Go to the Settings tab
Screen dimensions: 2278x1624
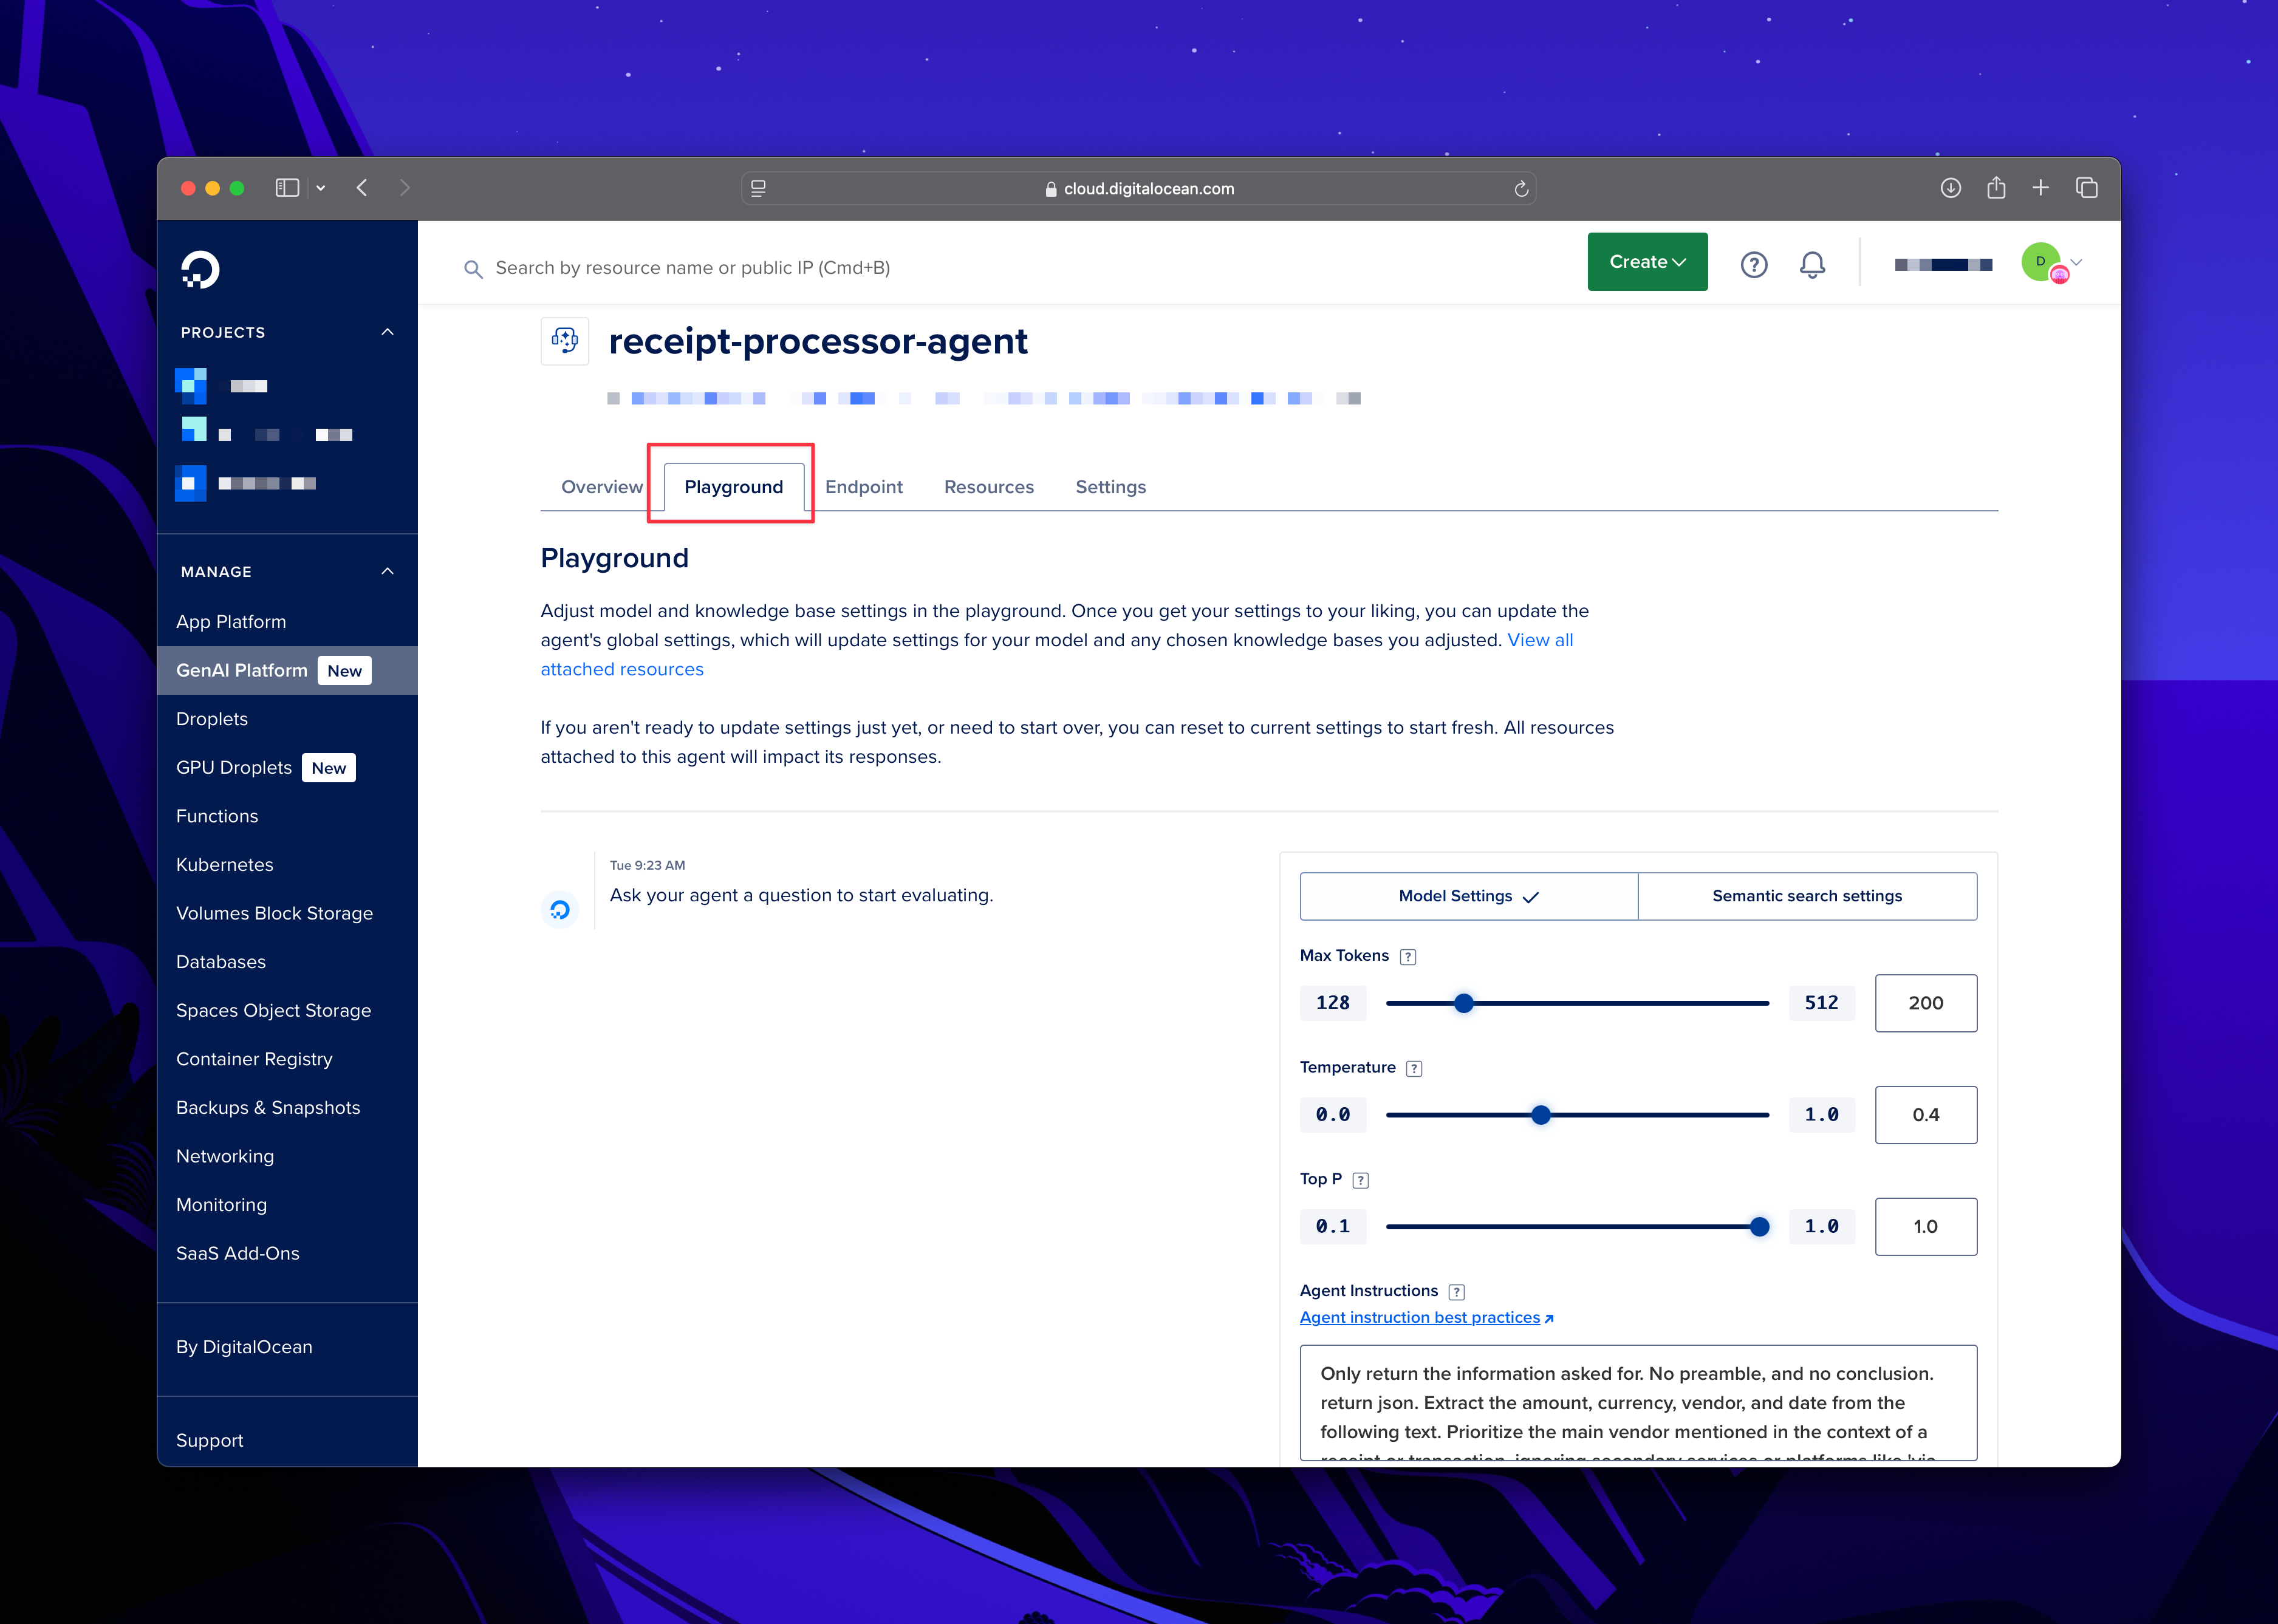point(1111,487)
